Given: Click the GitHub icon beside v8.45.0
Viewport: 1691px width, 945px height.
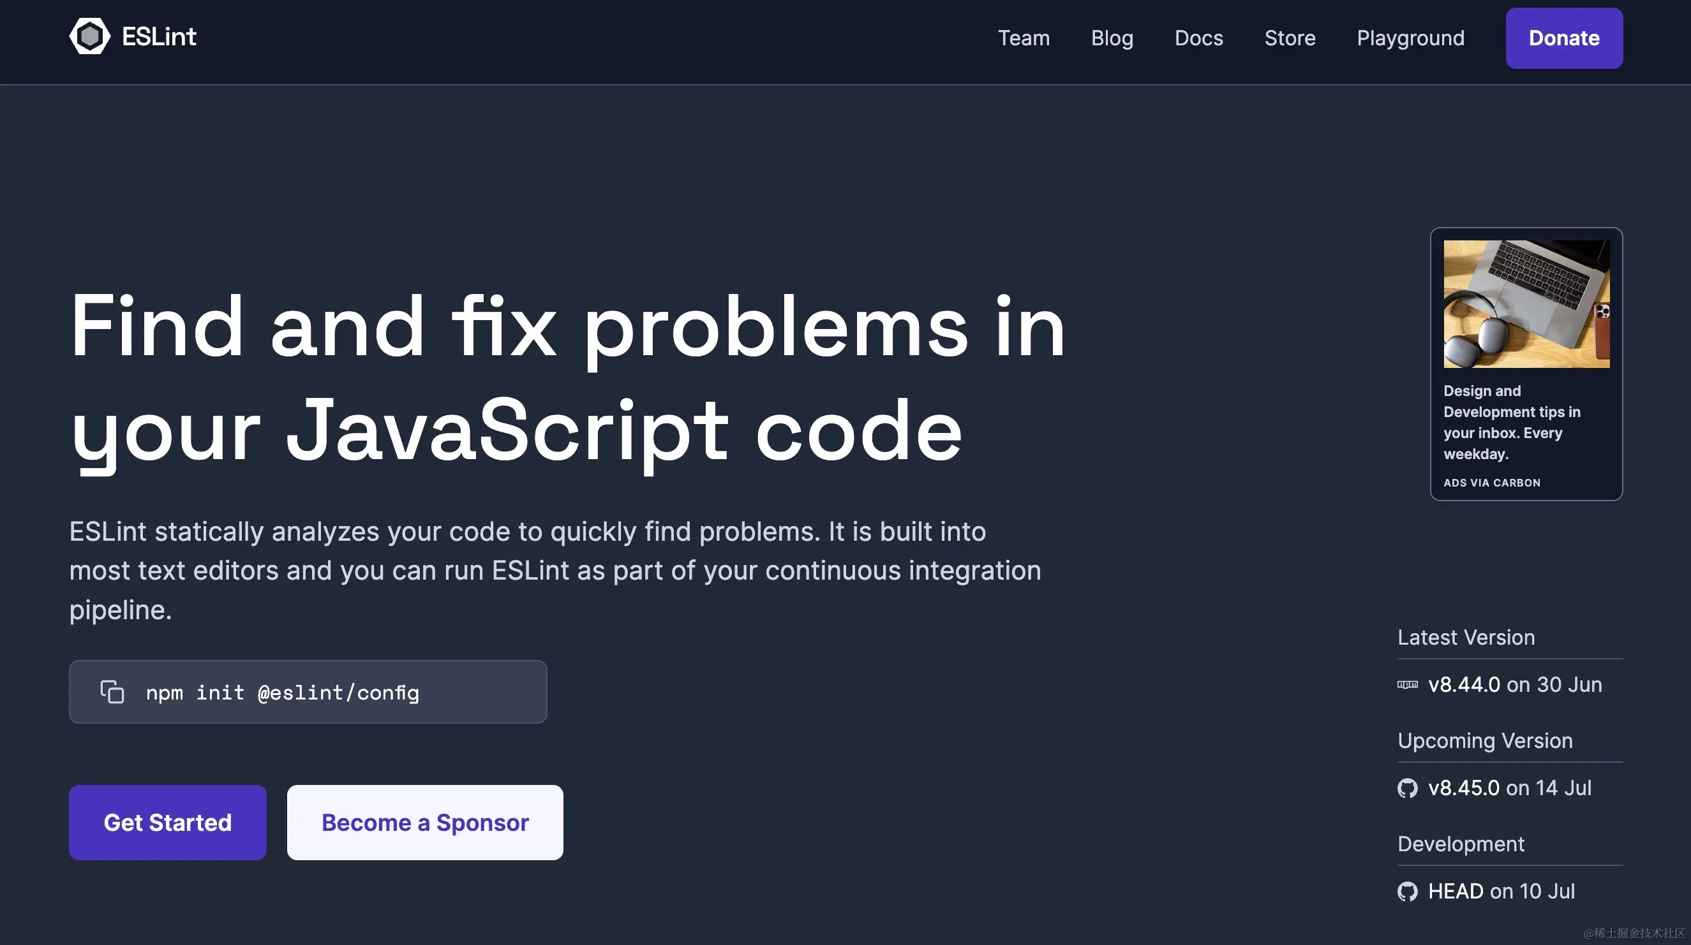Looking at the screenshot, I should tap(1408, 788).
